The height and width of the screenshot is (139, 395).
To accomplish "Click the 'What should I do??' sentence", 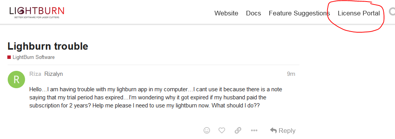I will tap(235, 106).
